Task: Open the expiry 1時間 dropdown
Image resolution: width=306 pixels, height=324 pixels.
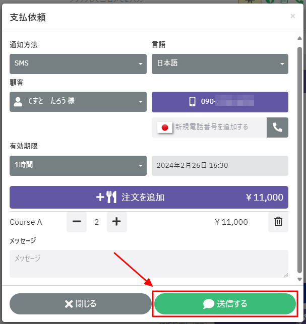Action: (78, 166)
